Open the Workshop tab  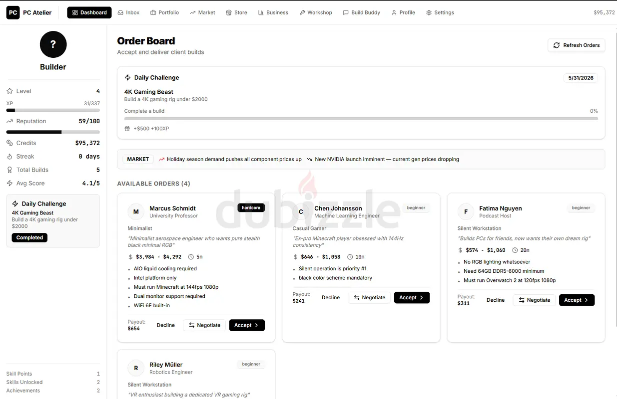tap(316, 12)
